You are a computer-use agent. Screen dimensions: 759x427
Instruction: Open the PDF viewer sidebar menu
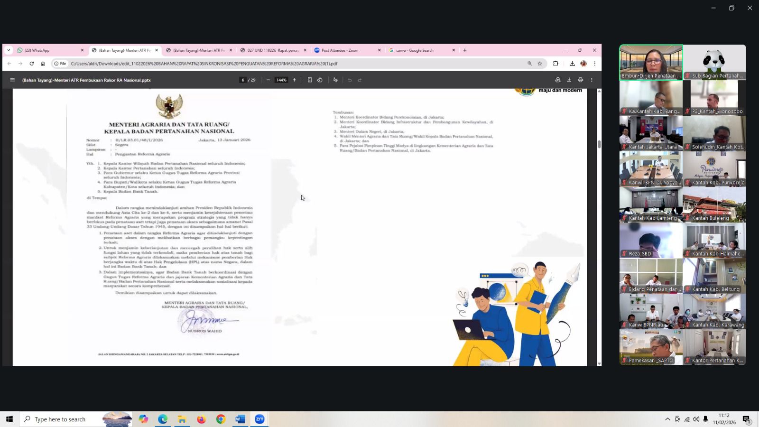click(12, 80)
